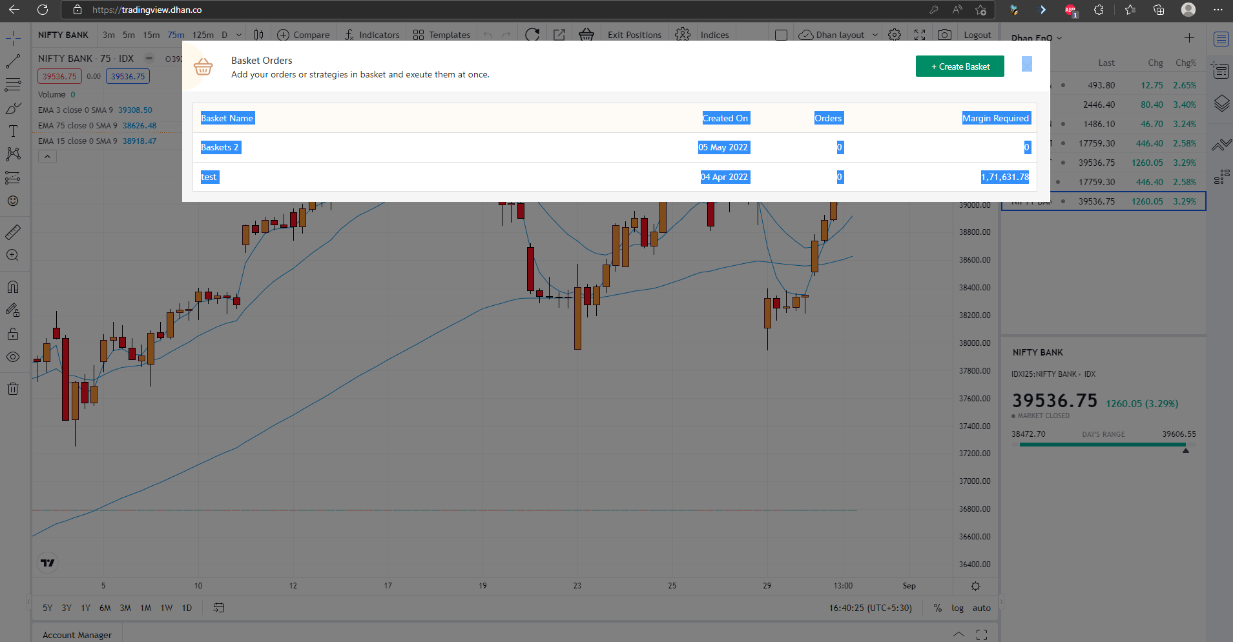1233x642 pixels.
Task: Click the Basket Name column header
Action: tap(227, 118)
